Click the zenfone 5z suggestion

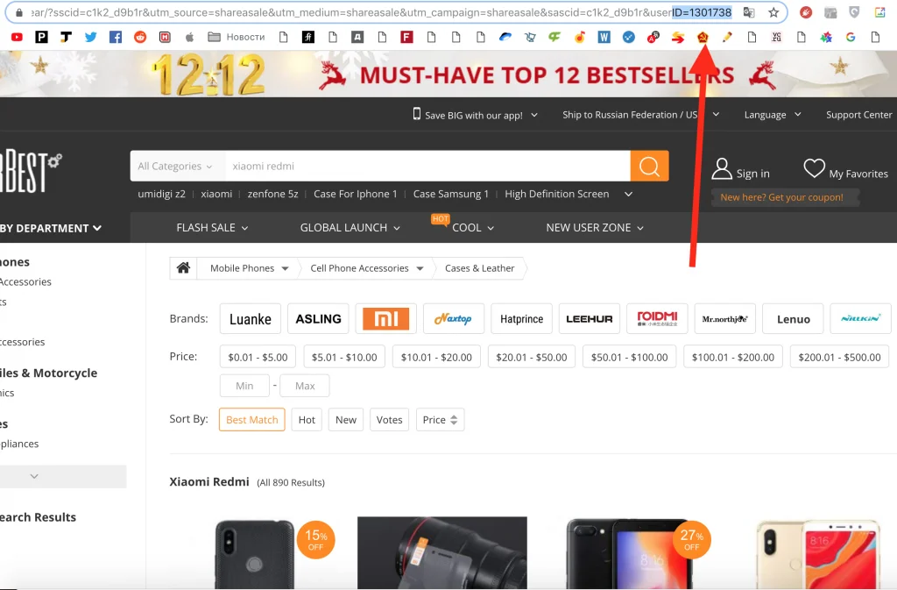click(273, 194)
